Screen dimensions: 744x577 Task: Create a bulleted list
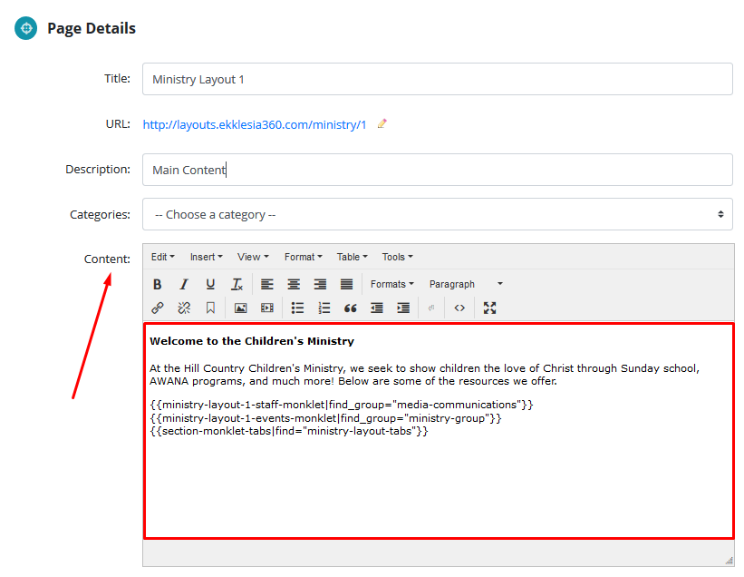(x=297, y=308)
